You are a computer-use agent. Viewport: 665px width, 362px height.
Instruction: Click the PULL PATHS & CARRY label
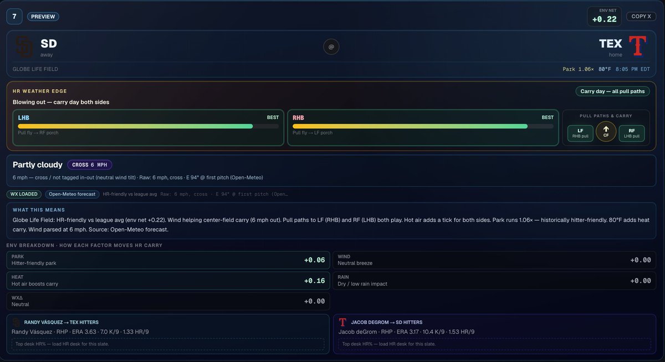[606, 116]
